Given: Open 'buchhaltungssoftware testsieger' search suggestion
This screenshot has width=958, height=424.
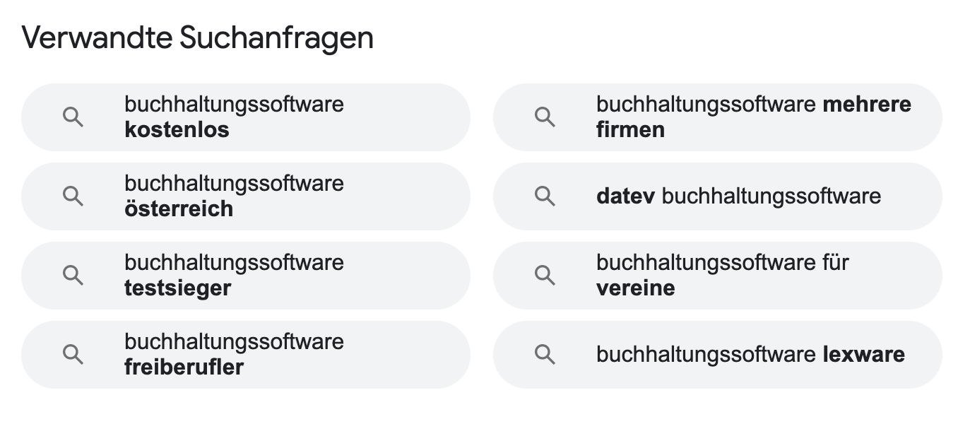Looking at the screenshot, I should 234,276.
